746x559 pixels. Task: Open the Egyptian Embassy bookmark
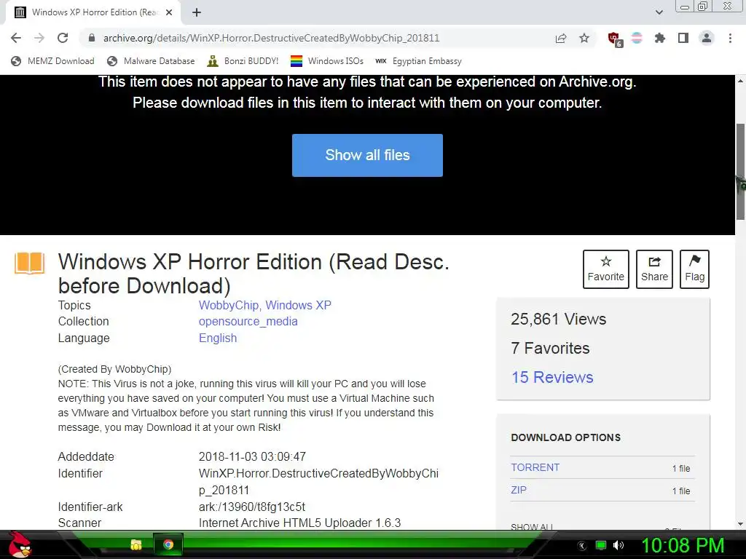click(418, 61)
